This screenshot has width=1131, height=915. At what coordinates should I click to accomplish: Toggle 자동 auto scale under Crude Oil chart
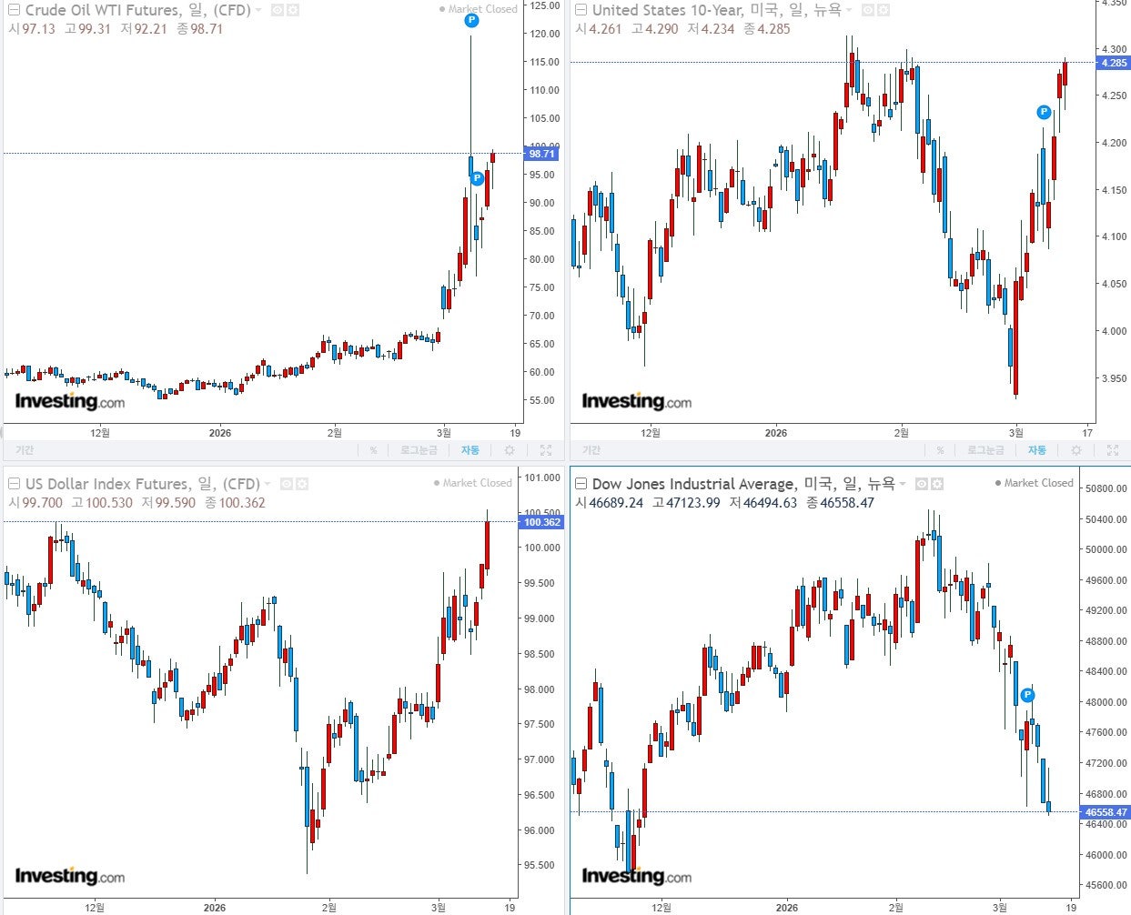coord(470,450)
